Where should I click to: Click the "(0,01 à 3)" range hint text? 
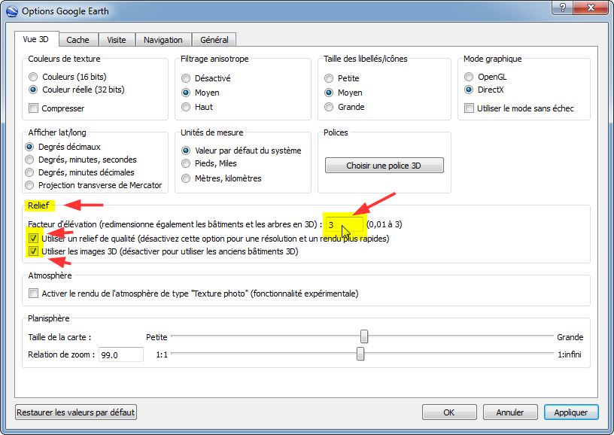[385, 224]
